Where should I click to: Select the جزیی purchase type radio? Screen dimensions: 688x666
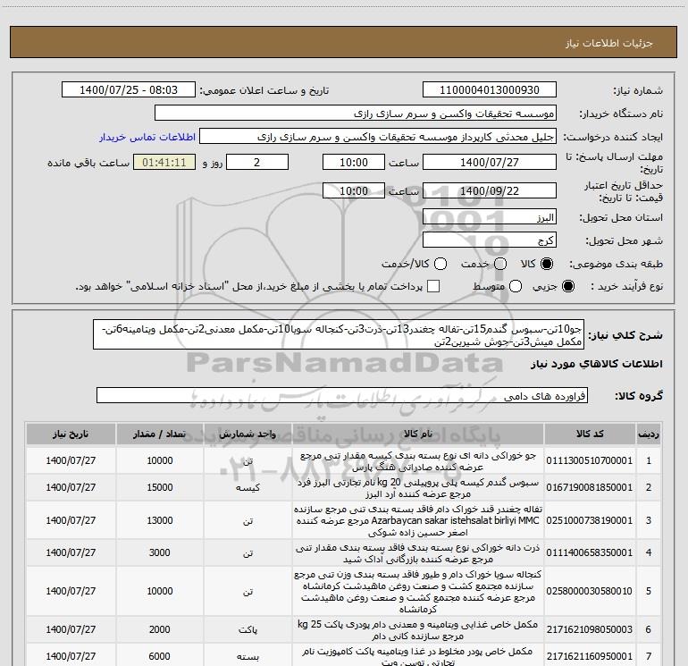click(x=567, y=286)
